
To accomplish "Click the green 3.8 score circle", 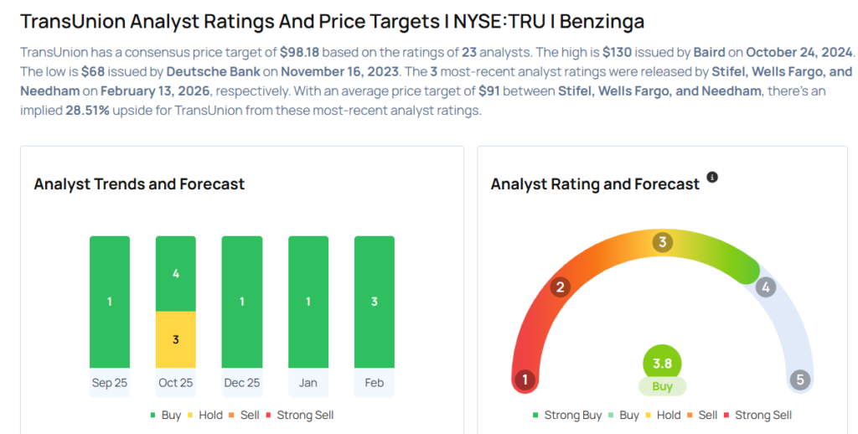I will coord(662,364).
